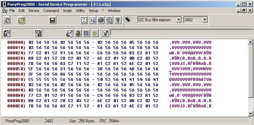The width and height of the screenshot is (254, 125).
Task: Click the Reload files toolbar icon
Action: coord(84,20)
